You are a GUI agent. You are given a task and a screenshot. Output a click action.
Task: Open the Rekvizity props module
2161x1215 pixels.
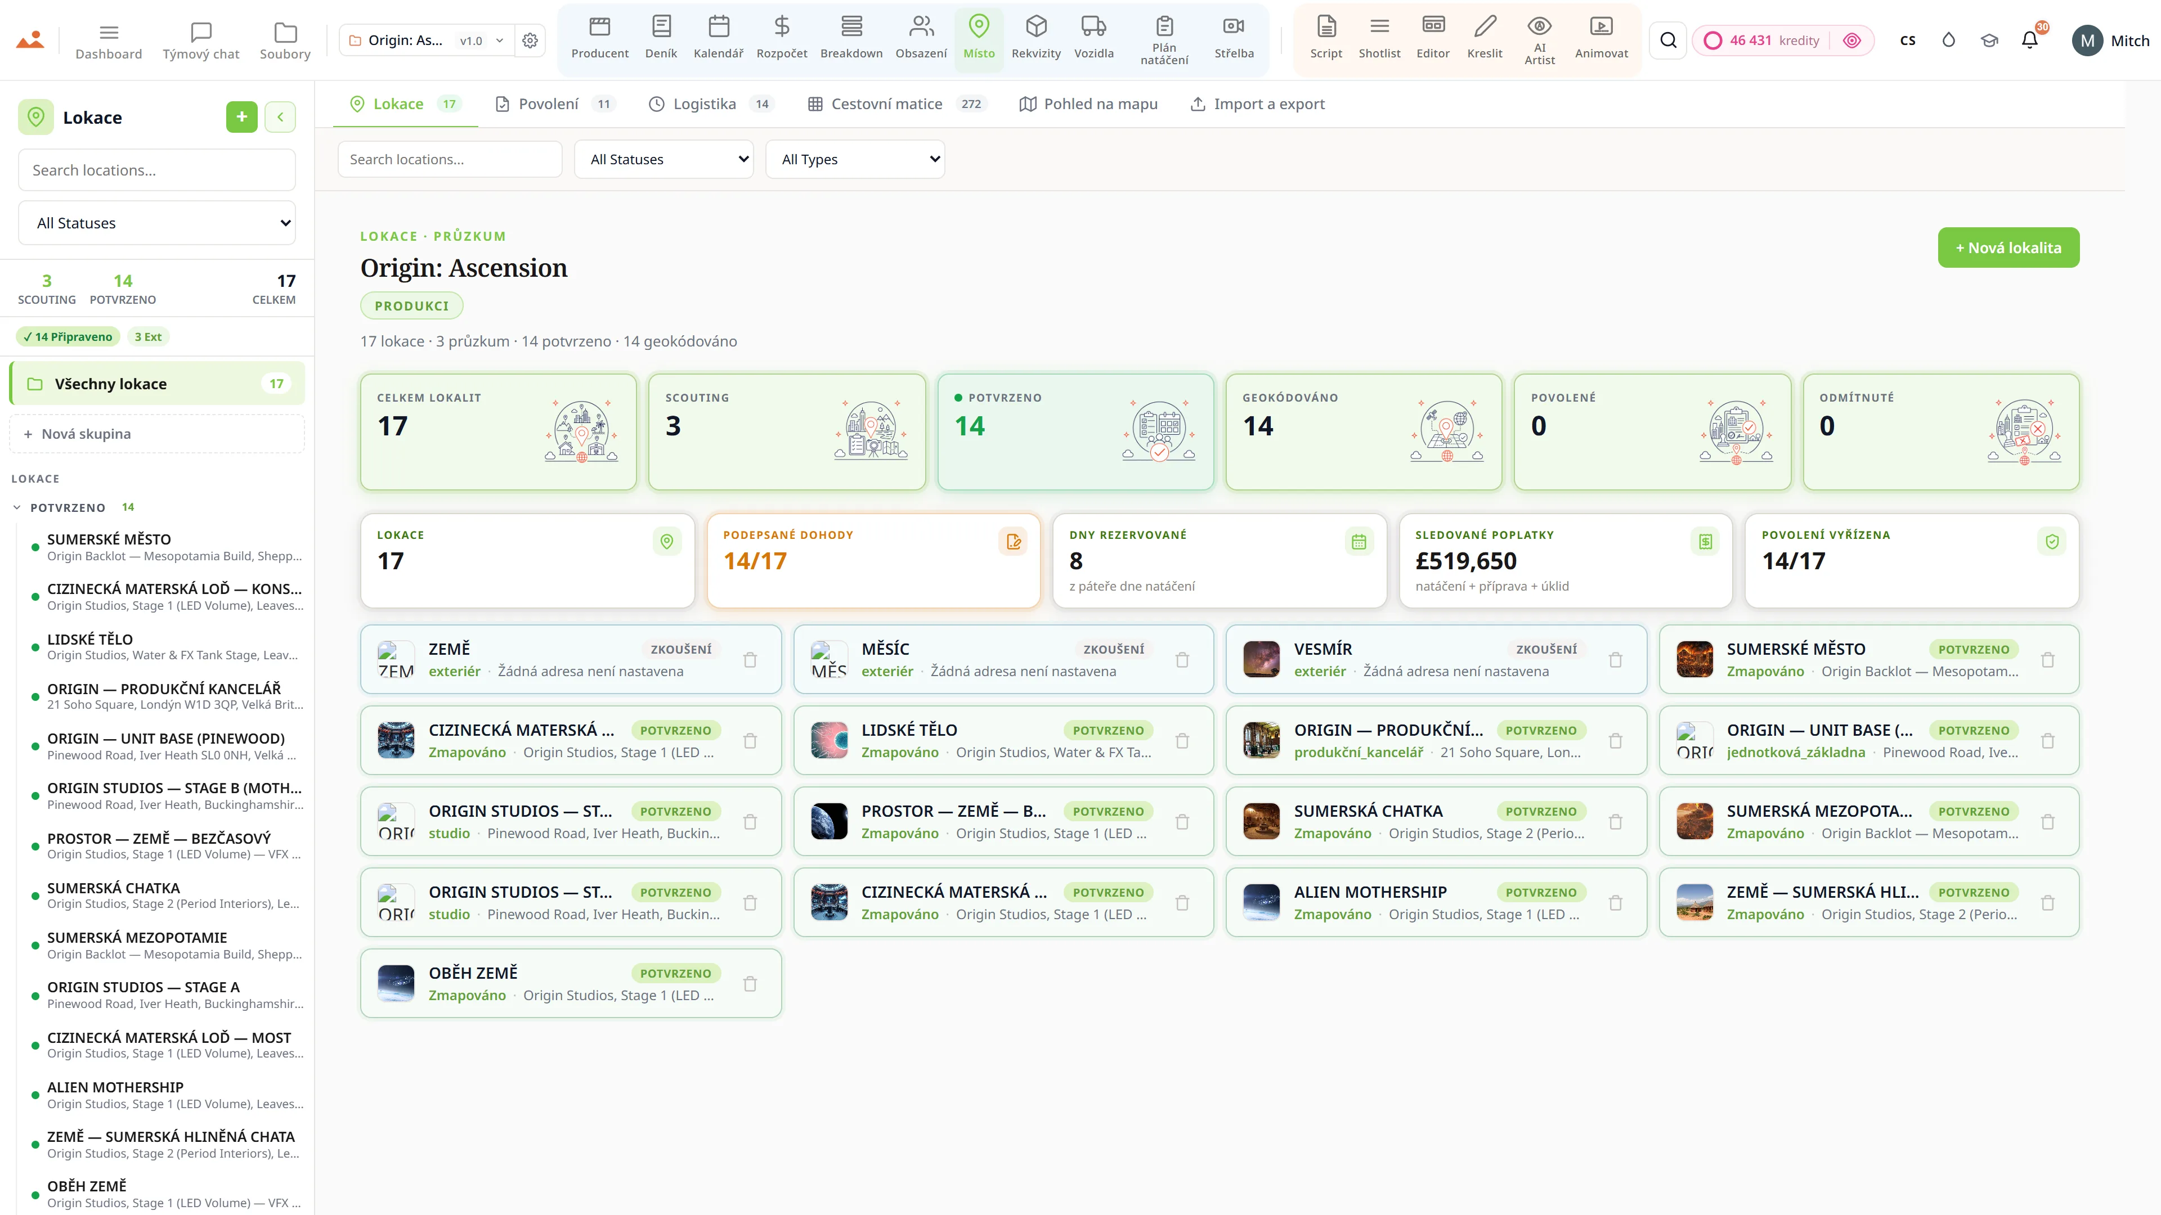pos(1036,39)
